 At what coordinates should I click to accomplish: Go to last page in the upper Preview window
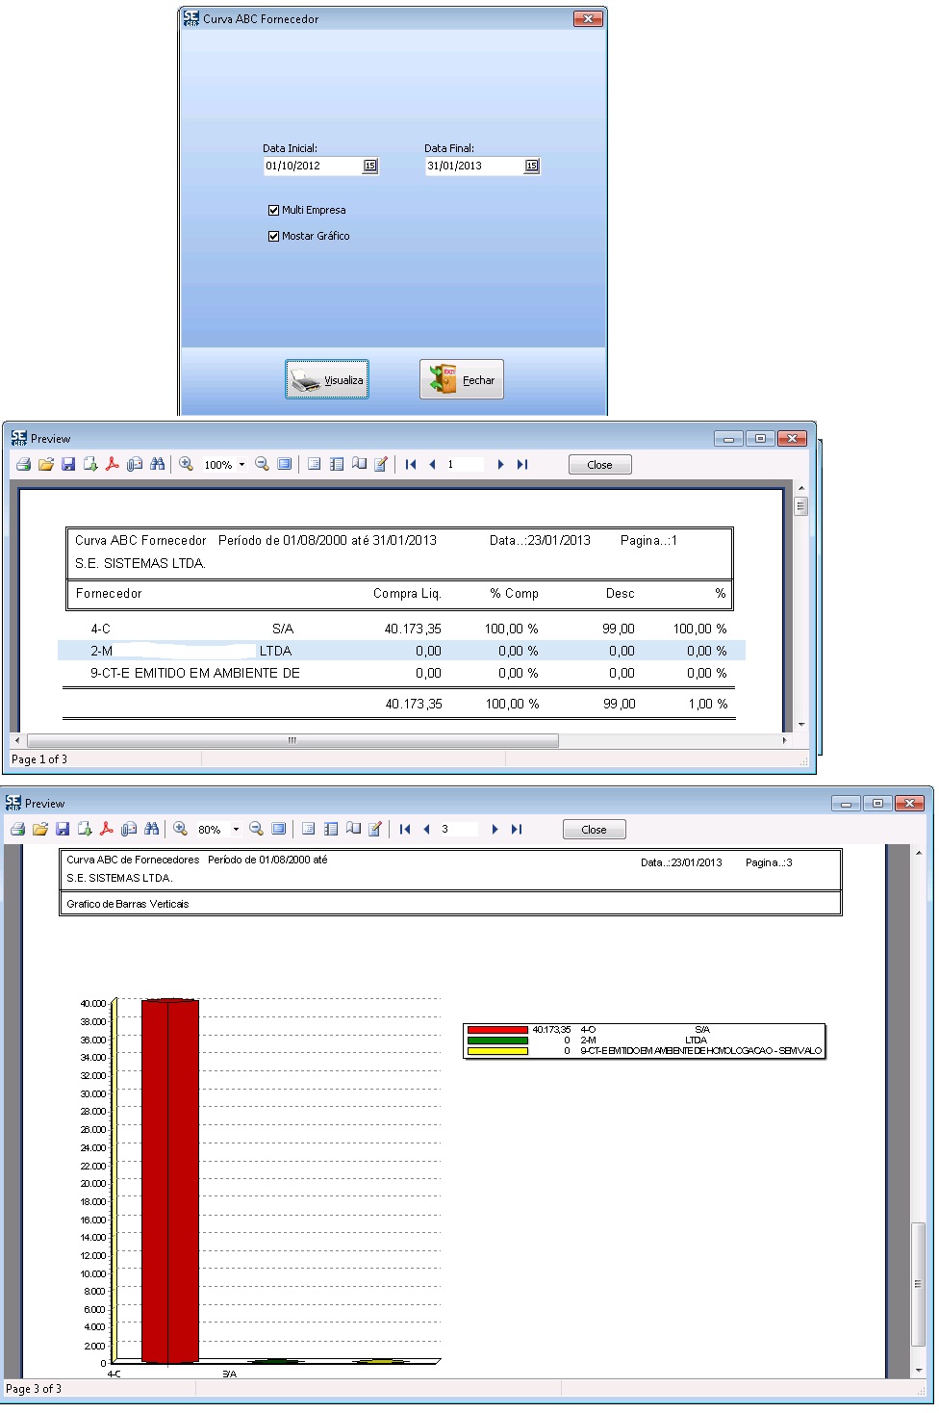(522, 465)
